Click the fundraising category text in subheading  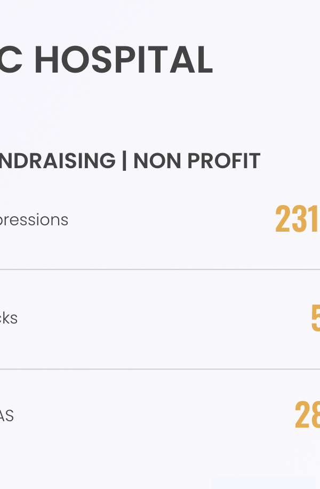click(58, 161)
